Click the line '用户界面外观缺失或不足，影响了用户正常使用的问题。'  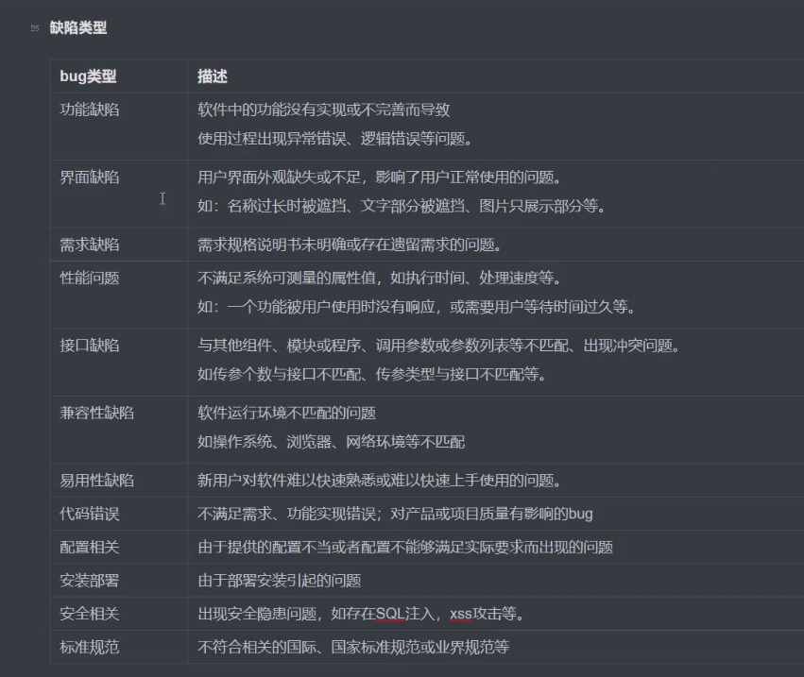(380, 178)
